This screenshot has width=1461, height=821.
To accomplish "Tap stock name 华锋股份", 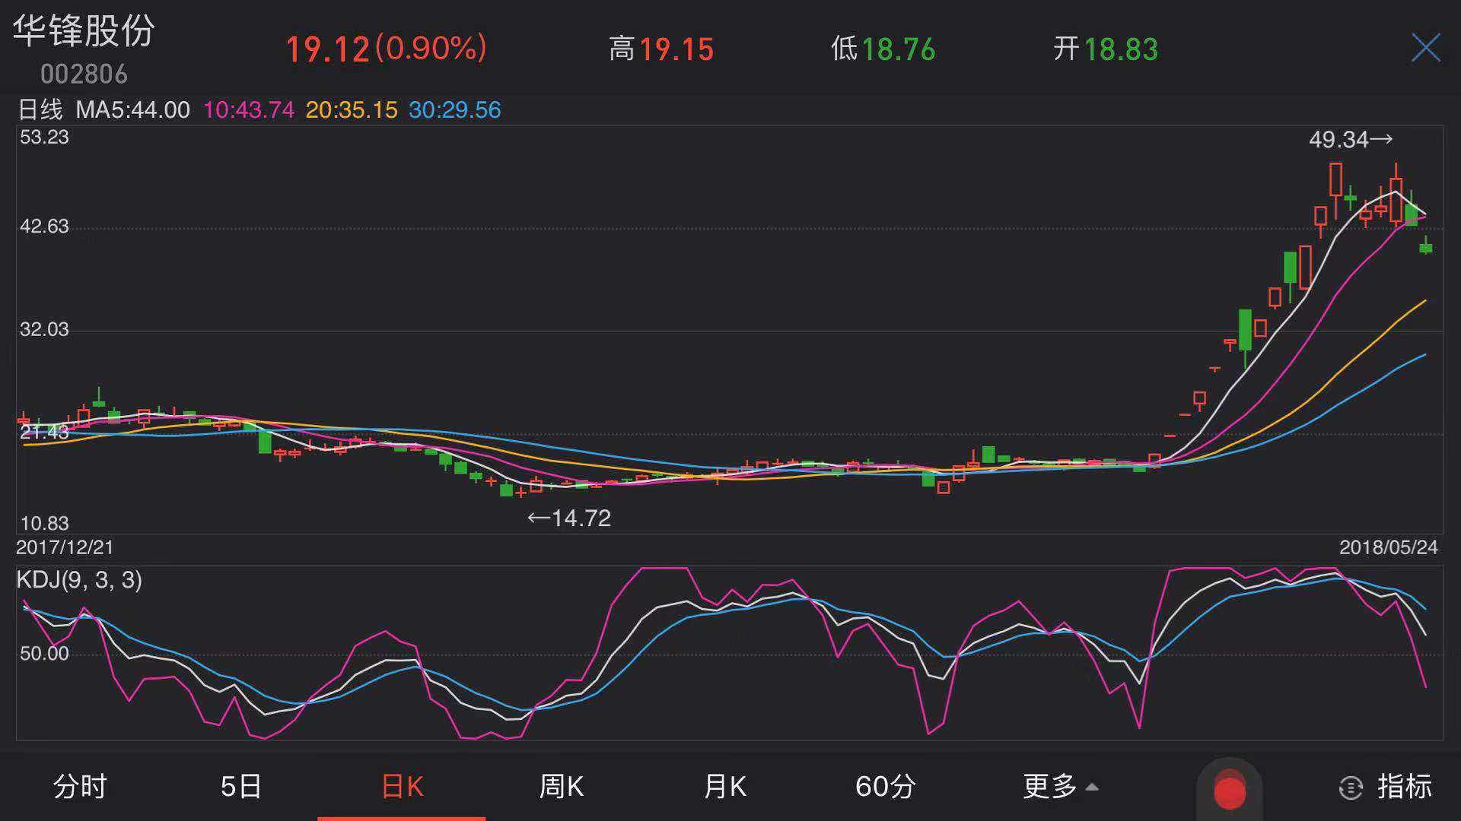I will coord(84,31).
